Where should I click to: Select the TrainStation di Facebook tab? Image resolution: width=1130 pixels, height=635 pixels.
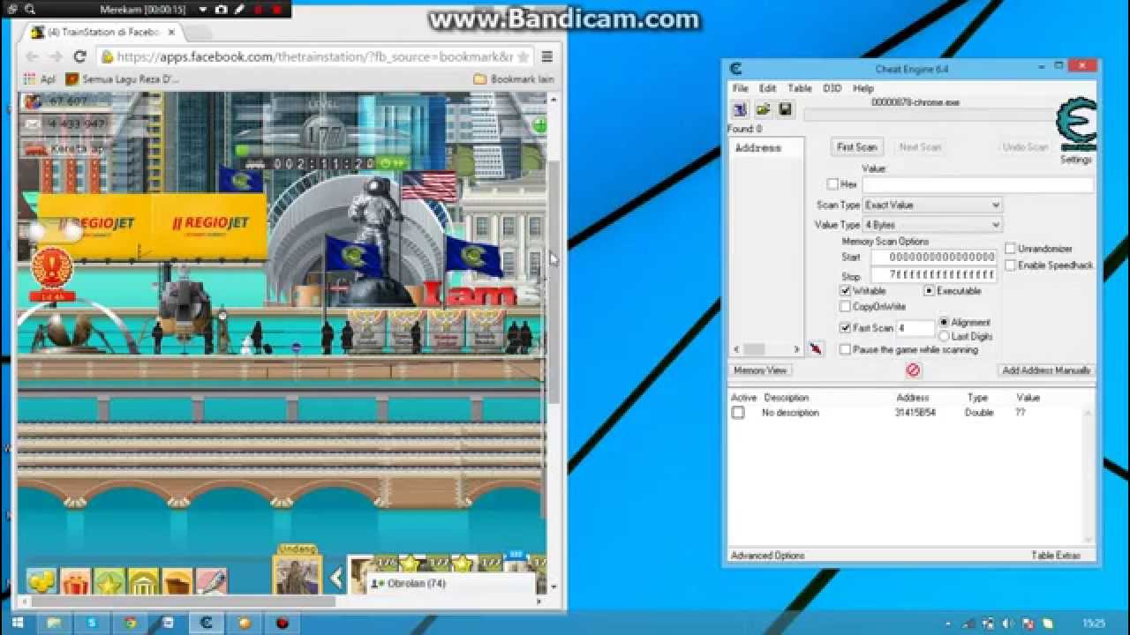pos(103,32)
